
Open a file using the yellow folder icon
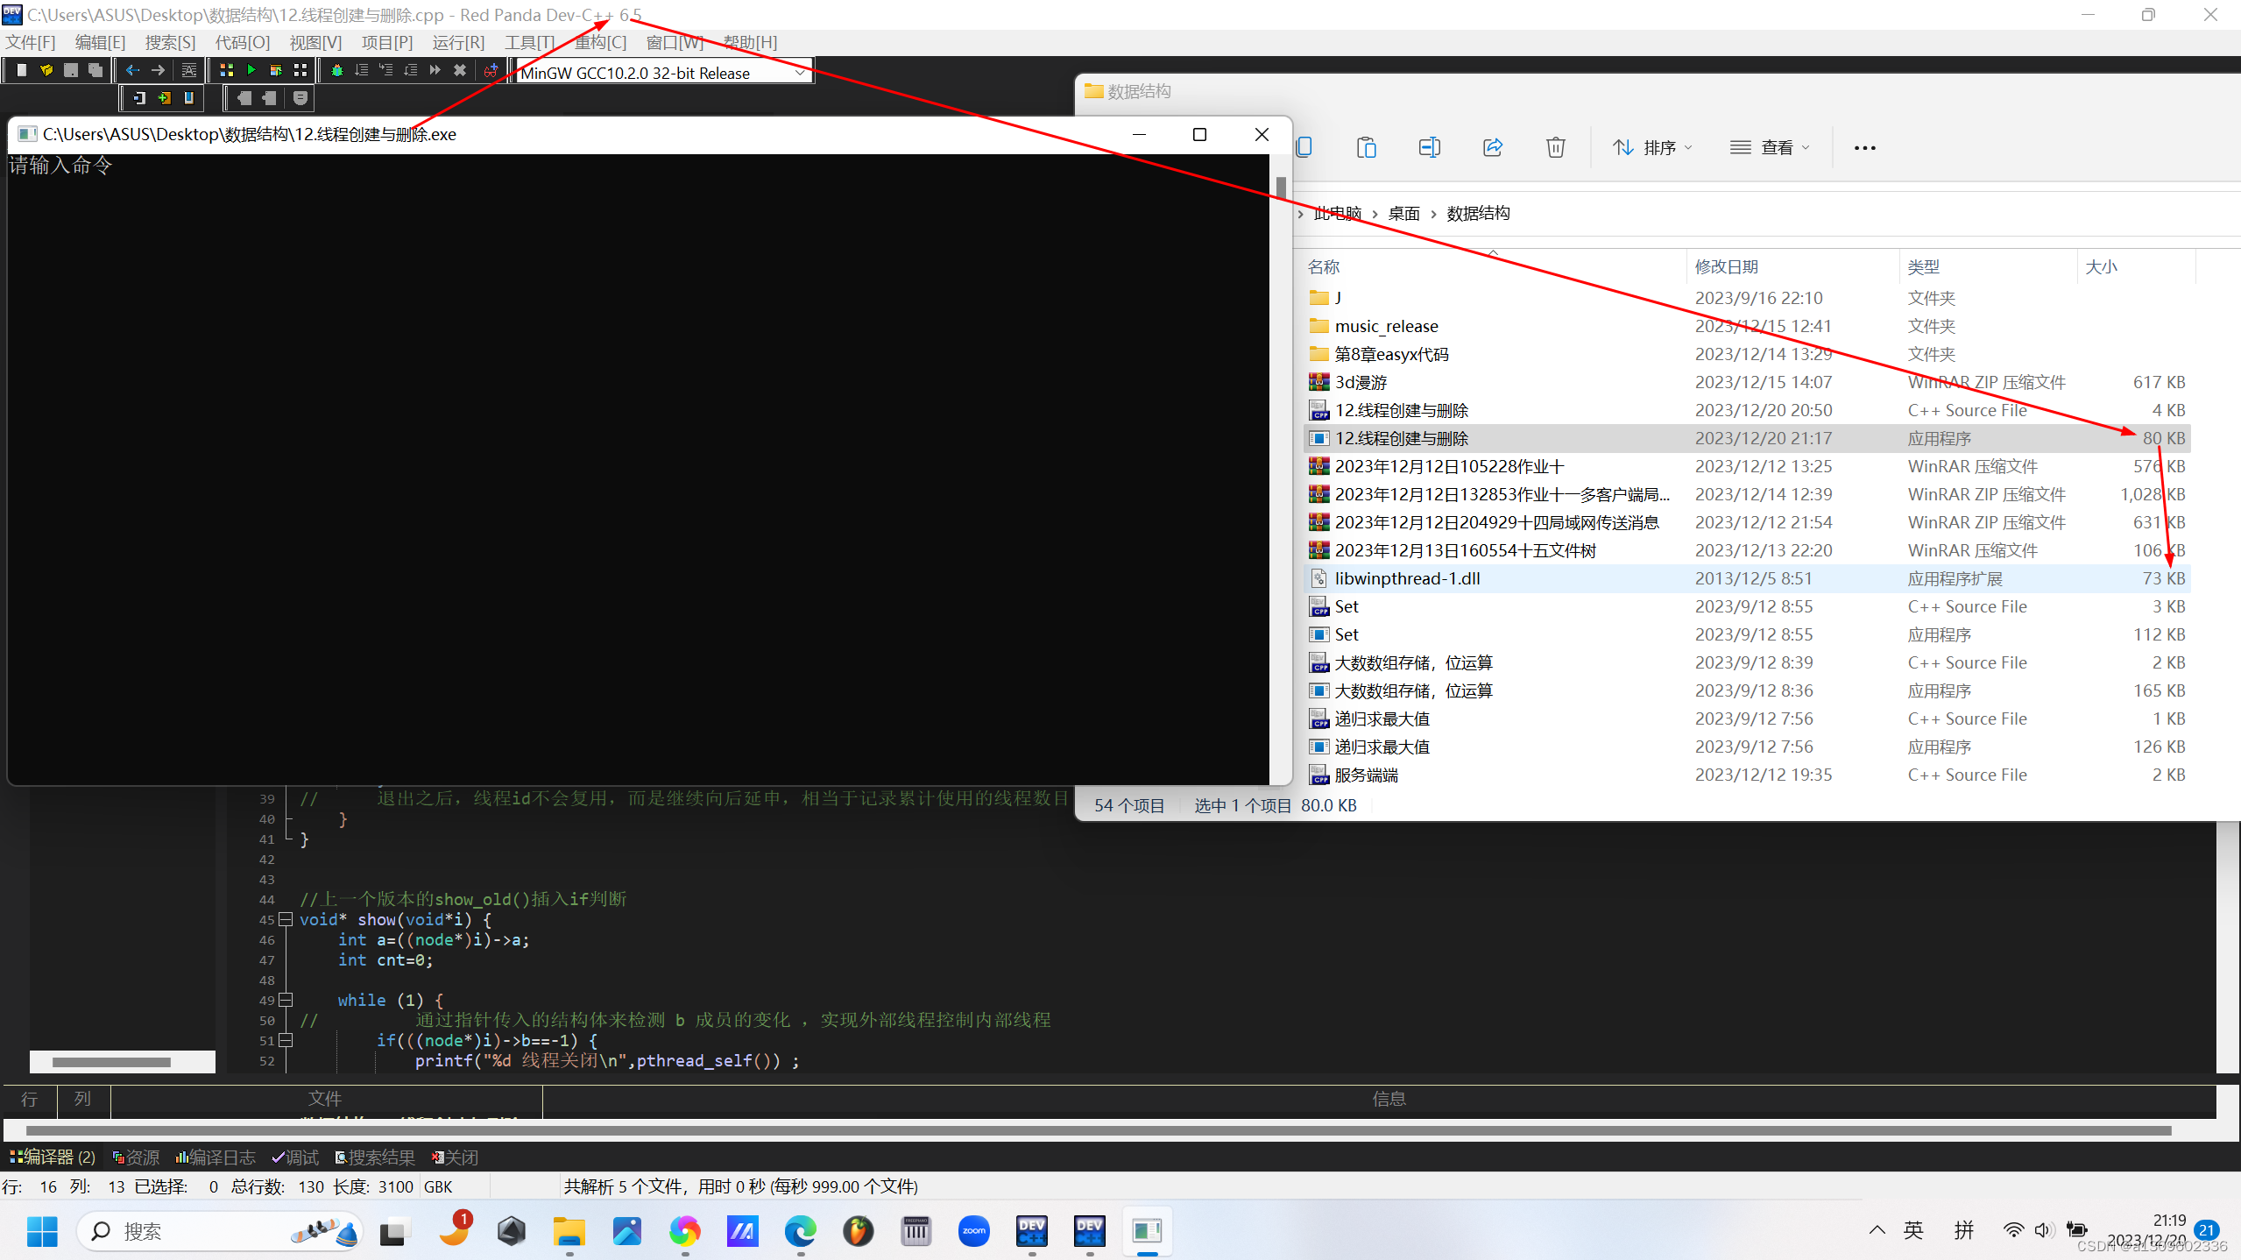click(x=46, y=70)
